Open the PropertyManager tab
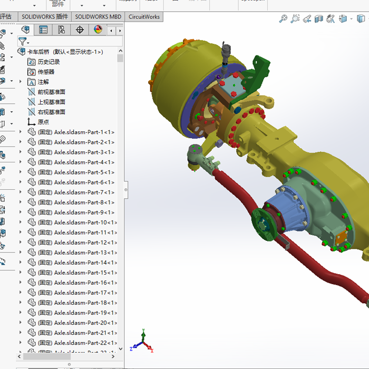The image size is (369, 369). click(x=43, y=30)
